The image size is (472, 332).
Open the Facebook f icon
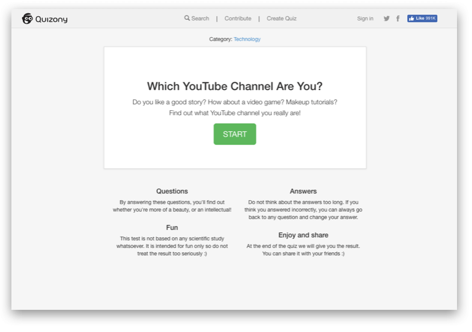398,19
